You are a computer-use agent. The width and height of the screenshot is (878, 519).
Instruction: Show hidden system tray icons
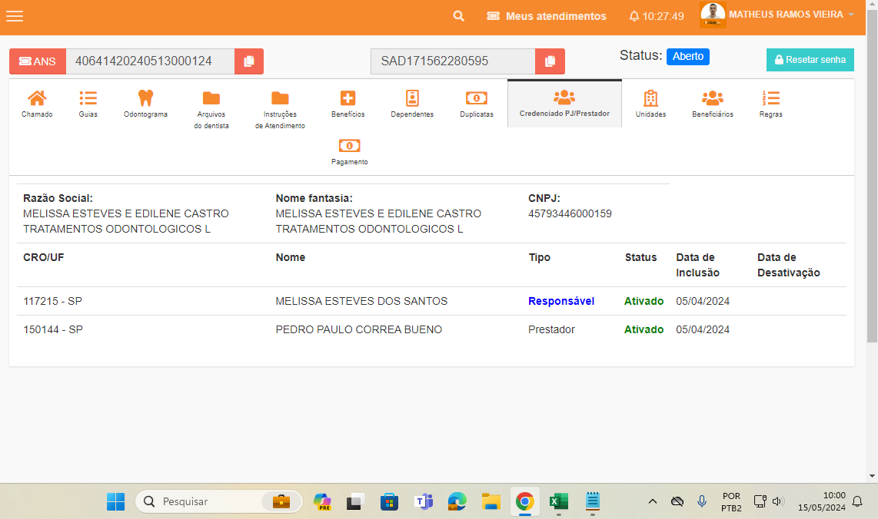[653, 501]
